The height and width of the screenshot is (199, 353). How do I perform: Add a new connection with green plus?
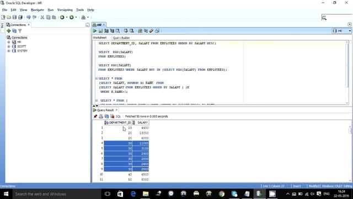tap(9, 31)
